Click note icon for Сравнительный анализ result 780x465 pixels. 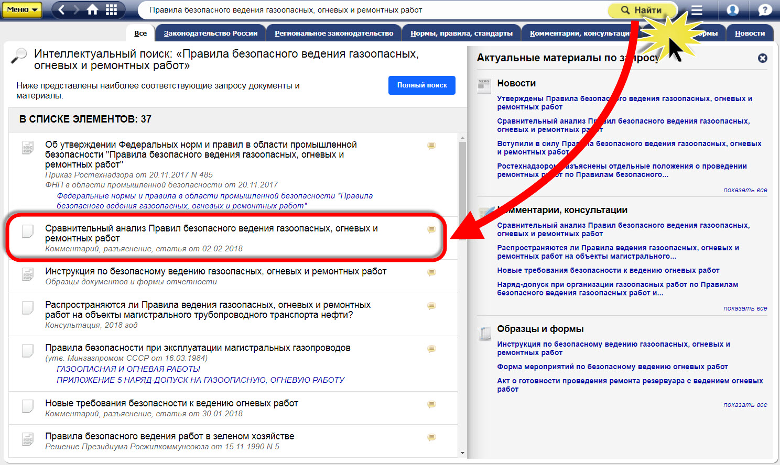(x=431, y=230)
